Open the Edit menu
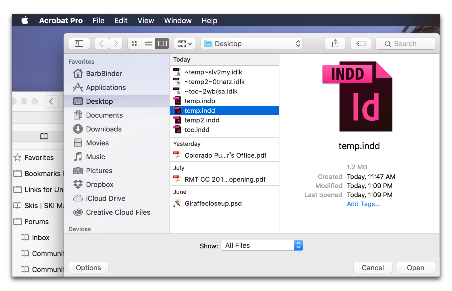Screen dimensions: 452x291 (x=121, y=20)
